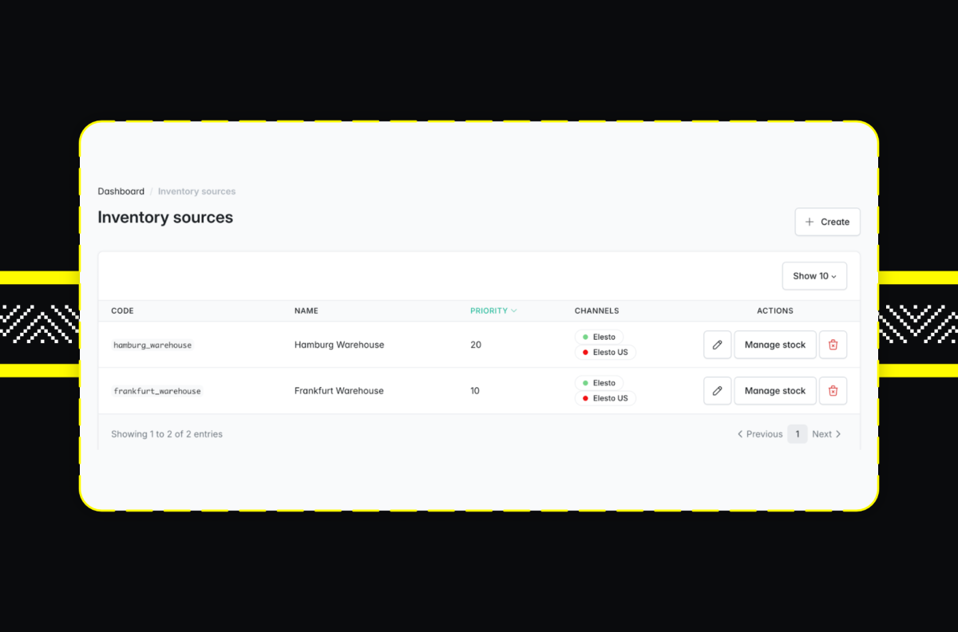
Task: Click the red trash icon for Frankfurt Warehouse
Action: click(x=833, y=390)
